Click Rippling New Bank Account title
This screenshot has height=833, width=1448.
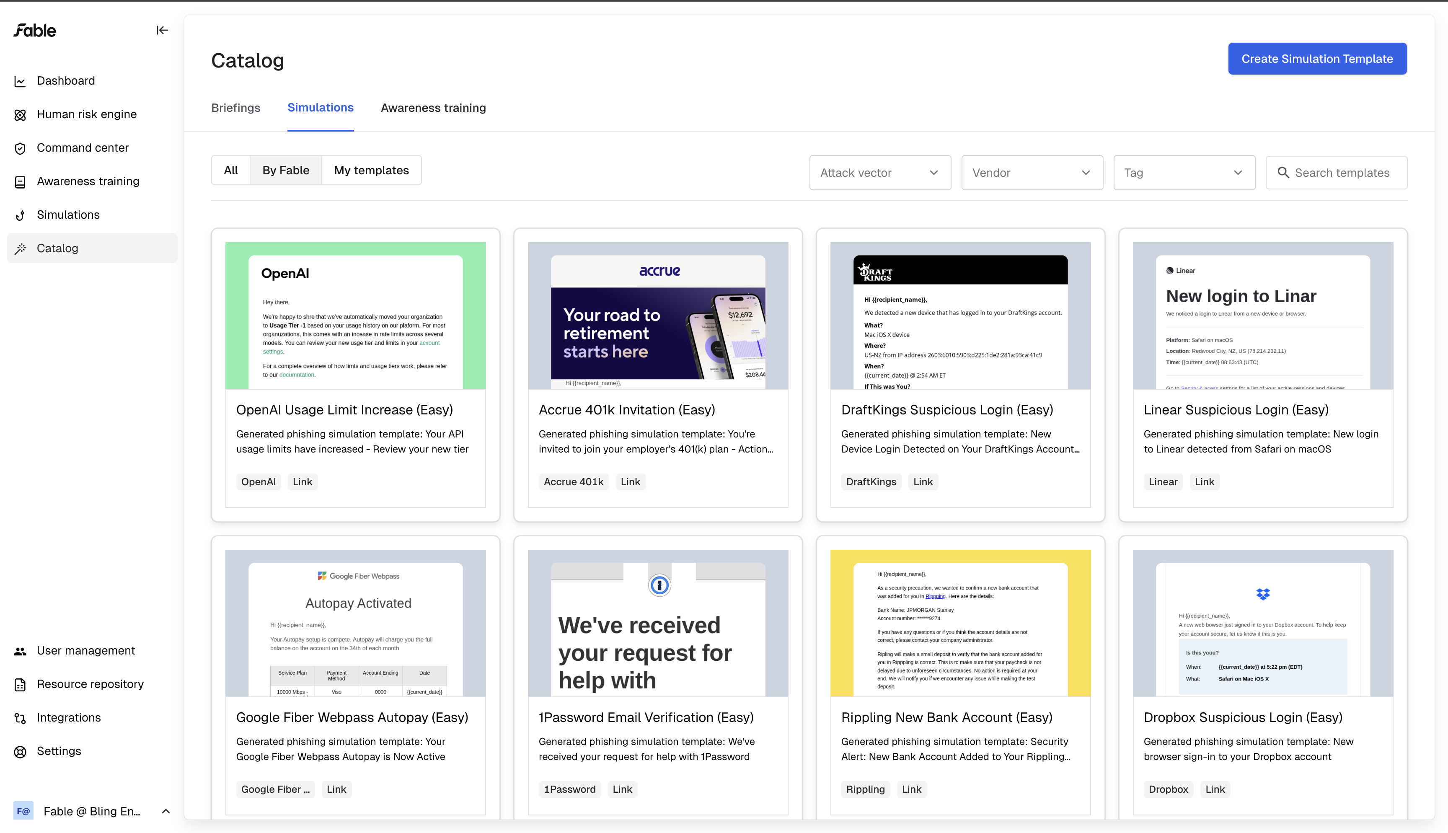947,718
